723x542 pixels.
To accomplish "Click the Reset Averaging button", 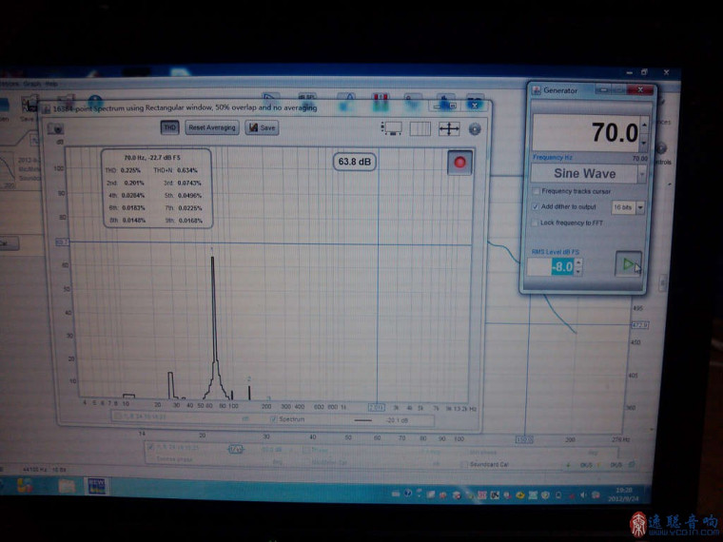I will click(211, 127).
